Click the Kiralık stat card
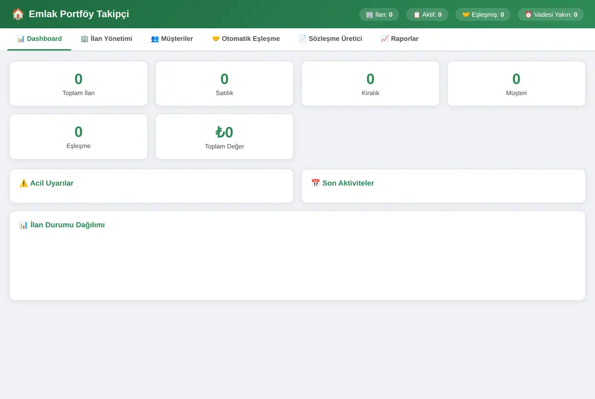595x399 pixels. [x=370, y=84]
